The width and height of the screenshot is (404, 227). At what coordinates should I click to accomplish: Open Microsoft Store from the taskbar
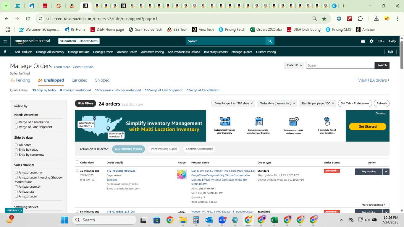157,220
